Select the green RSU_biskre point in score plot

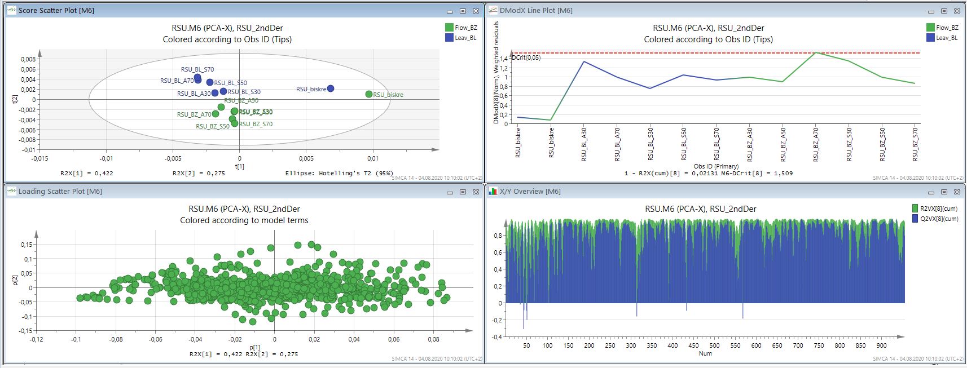point(368,94)
